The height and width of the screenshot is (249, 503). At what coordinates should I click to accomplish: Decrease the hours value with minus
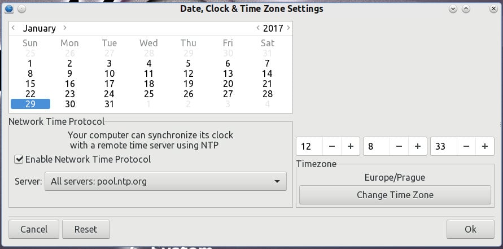pyautogui.click(x=332, y=146)
